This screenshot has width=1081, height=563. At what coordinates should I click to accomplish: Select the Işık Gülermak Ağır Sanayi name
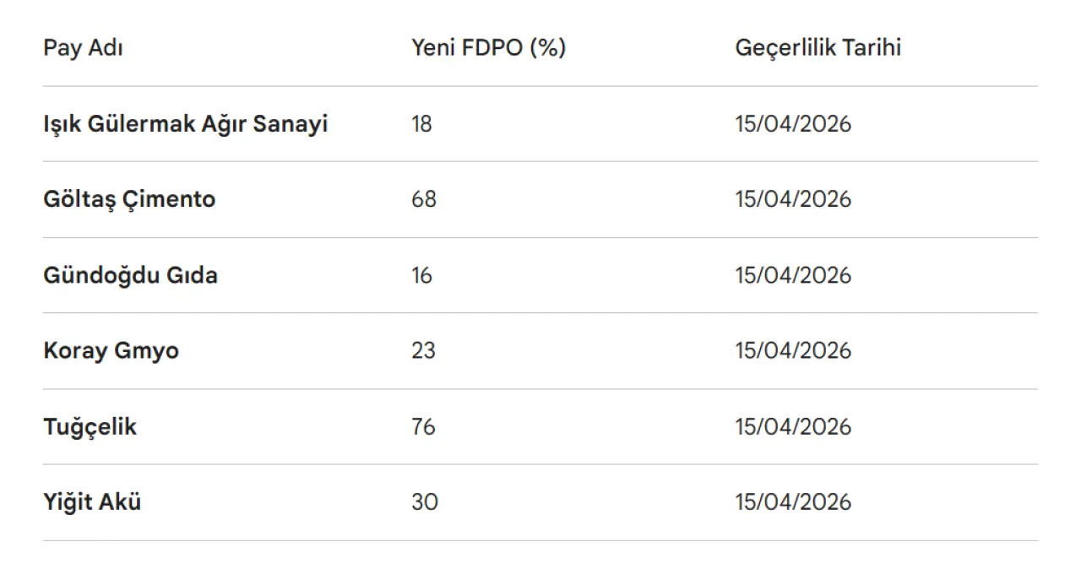pos(185,124)
